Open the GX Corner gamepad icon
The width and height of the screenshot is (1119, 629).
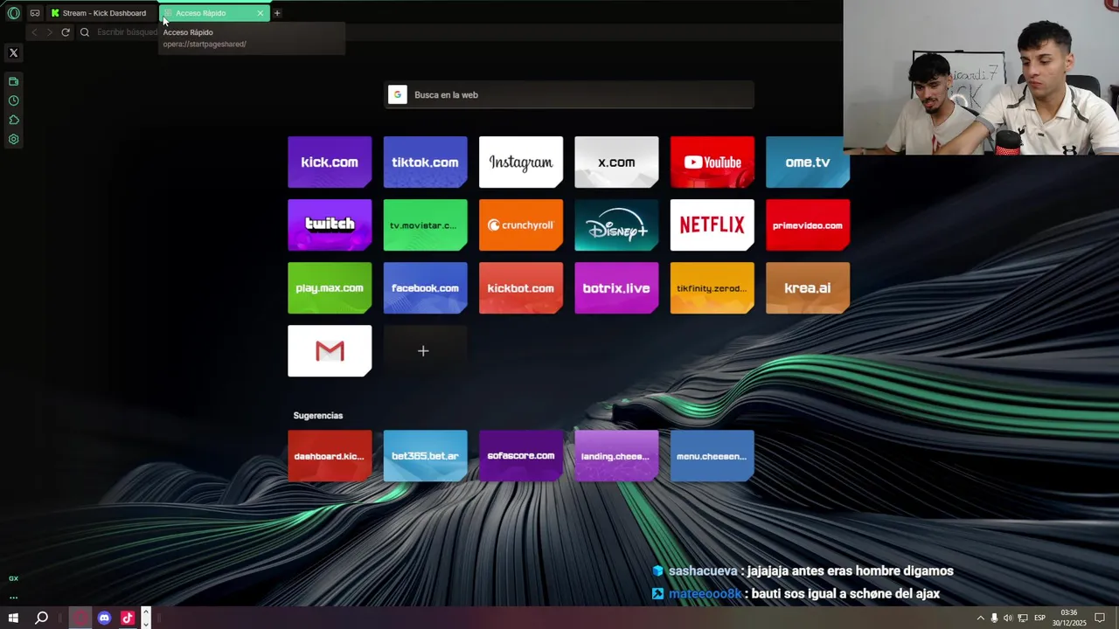[x=35, y=13]
